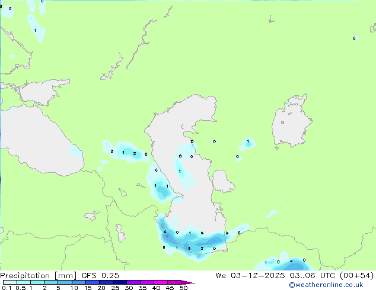This screenshot has height=290, width=376.
Task: Select the 25–30 mm legend swatch
Action: (119, 282)
